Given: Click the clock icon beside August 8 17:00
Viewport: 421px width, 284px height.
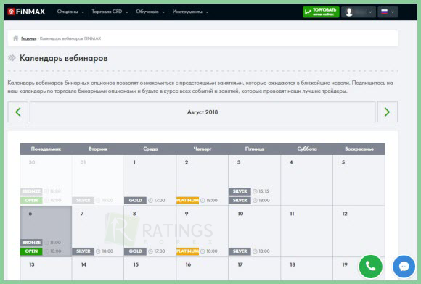Looking at the screenshot, I should (150, 251).
